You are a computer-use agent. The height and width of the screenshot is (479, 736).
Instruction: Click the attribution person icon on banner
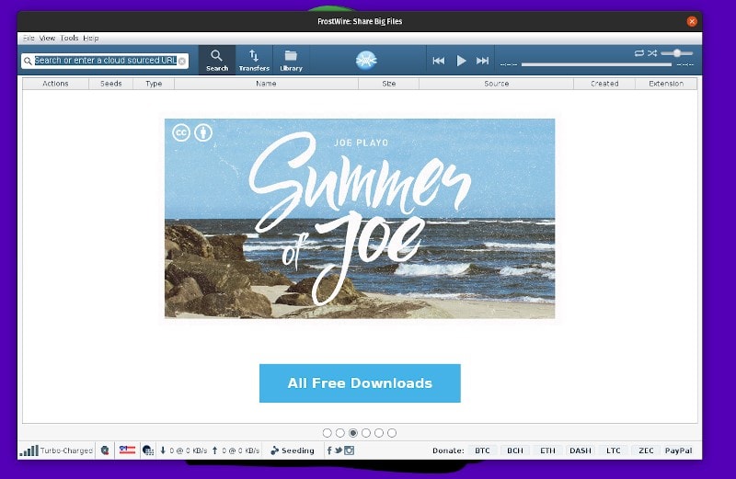click(x=203, y=132)
